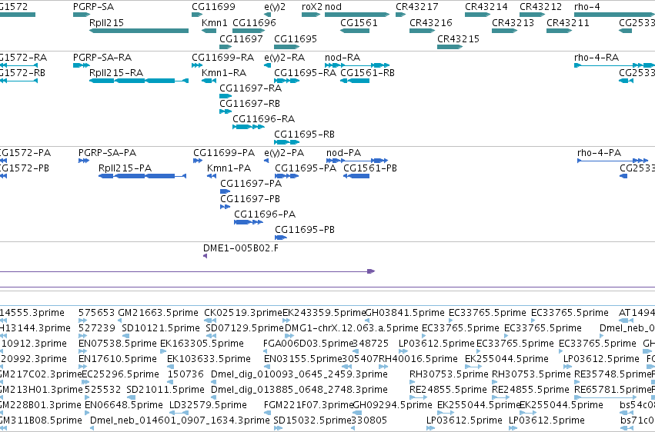Click the RH40016.5prime EST label
Viewport: 655px width, 432px height.
[418, 359]
